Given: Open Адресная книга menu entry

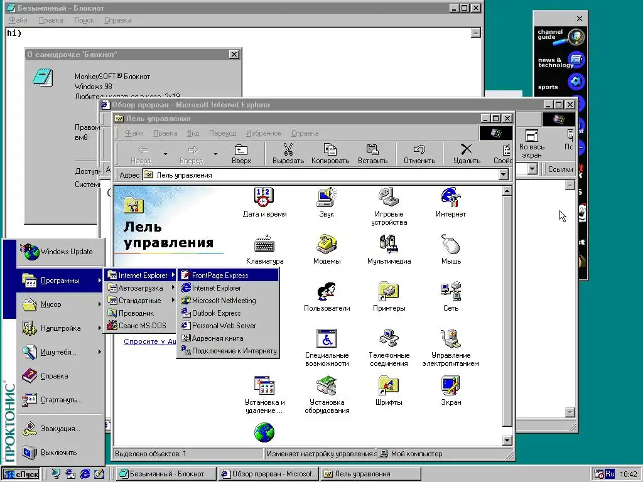Looking at the screenshot, I should pos(229,338).
